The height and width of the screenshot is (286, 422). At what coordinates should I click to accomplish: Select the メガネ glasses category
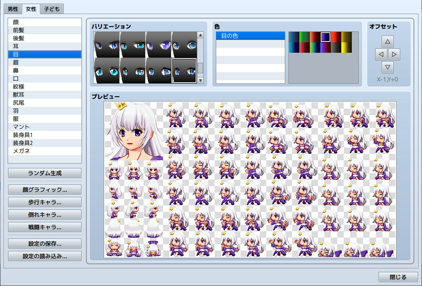(x=44, y=151)
